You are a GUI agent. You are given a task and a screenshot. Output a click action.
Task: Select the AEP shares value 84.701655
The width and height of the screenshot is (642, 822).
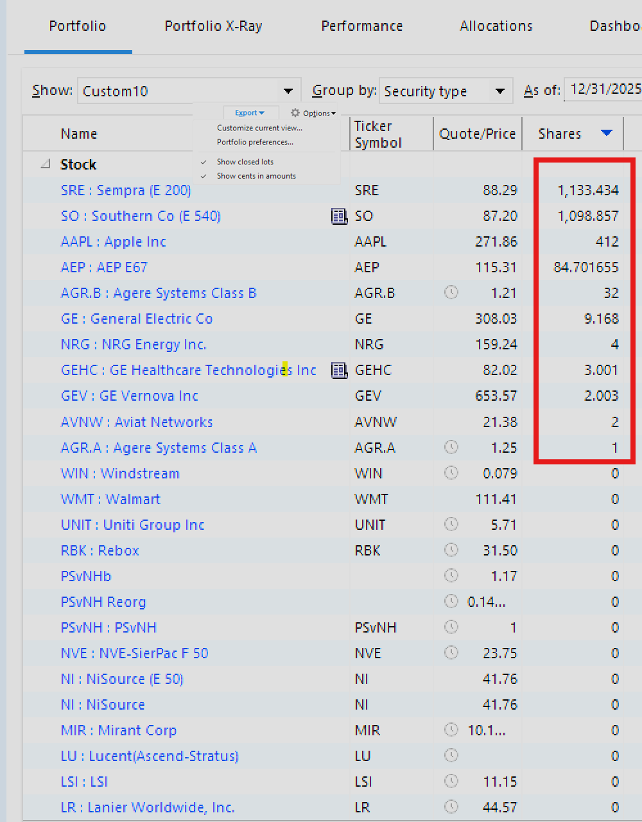point(586,268)
